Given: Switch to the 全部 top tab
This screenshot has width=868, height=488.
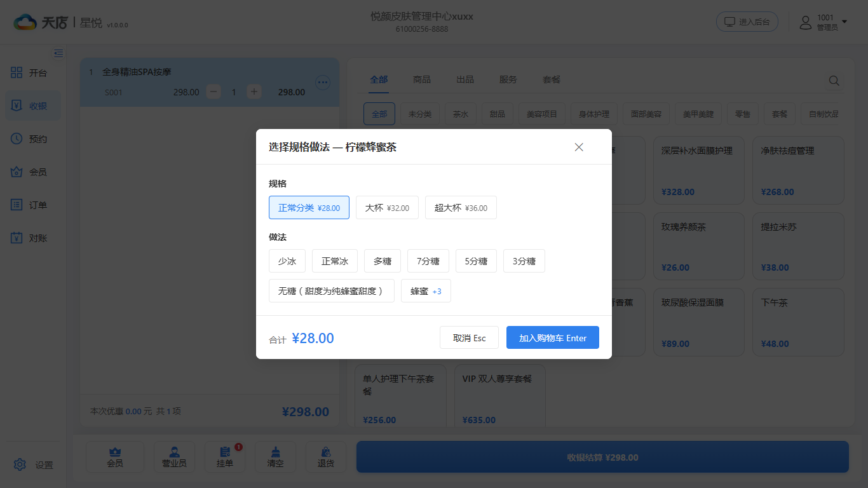Looking at the screenshot, I should pos(379,79).
